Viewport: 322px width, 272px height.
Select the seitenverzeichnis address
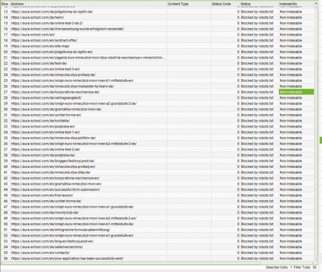point(47,248)
